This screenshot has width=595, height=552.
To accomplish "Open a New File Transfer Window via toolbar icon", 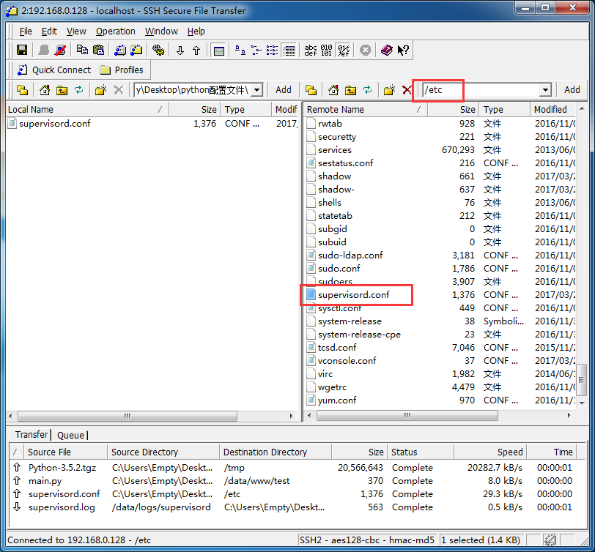I will pyautogui.click(x=136, y=50).
